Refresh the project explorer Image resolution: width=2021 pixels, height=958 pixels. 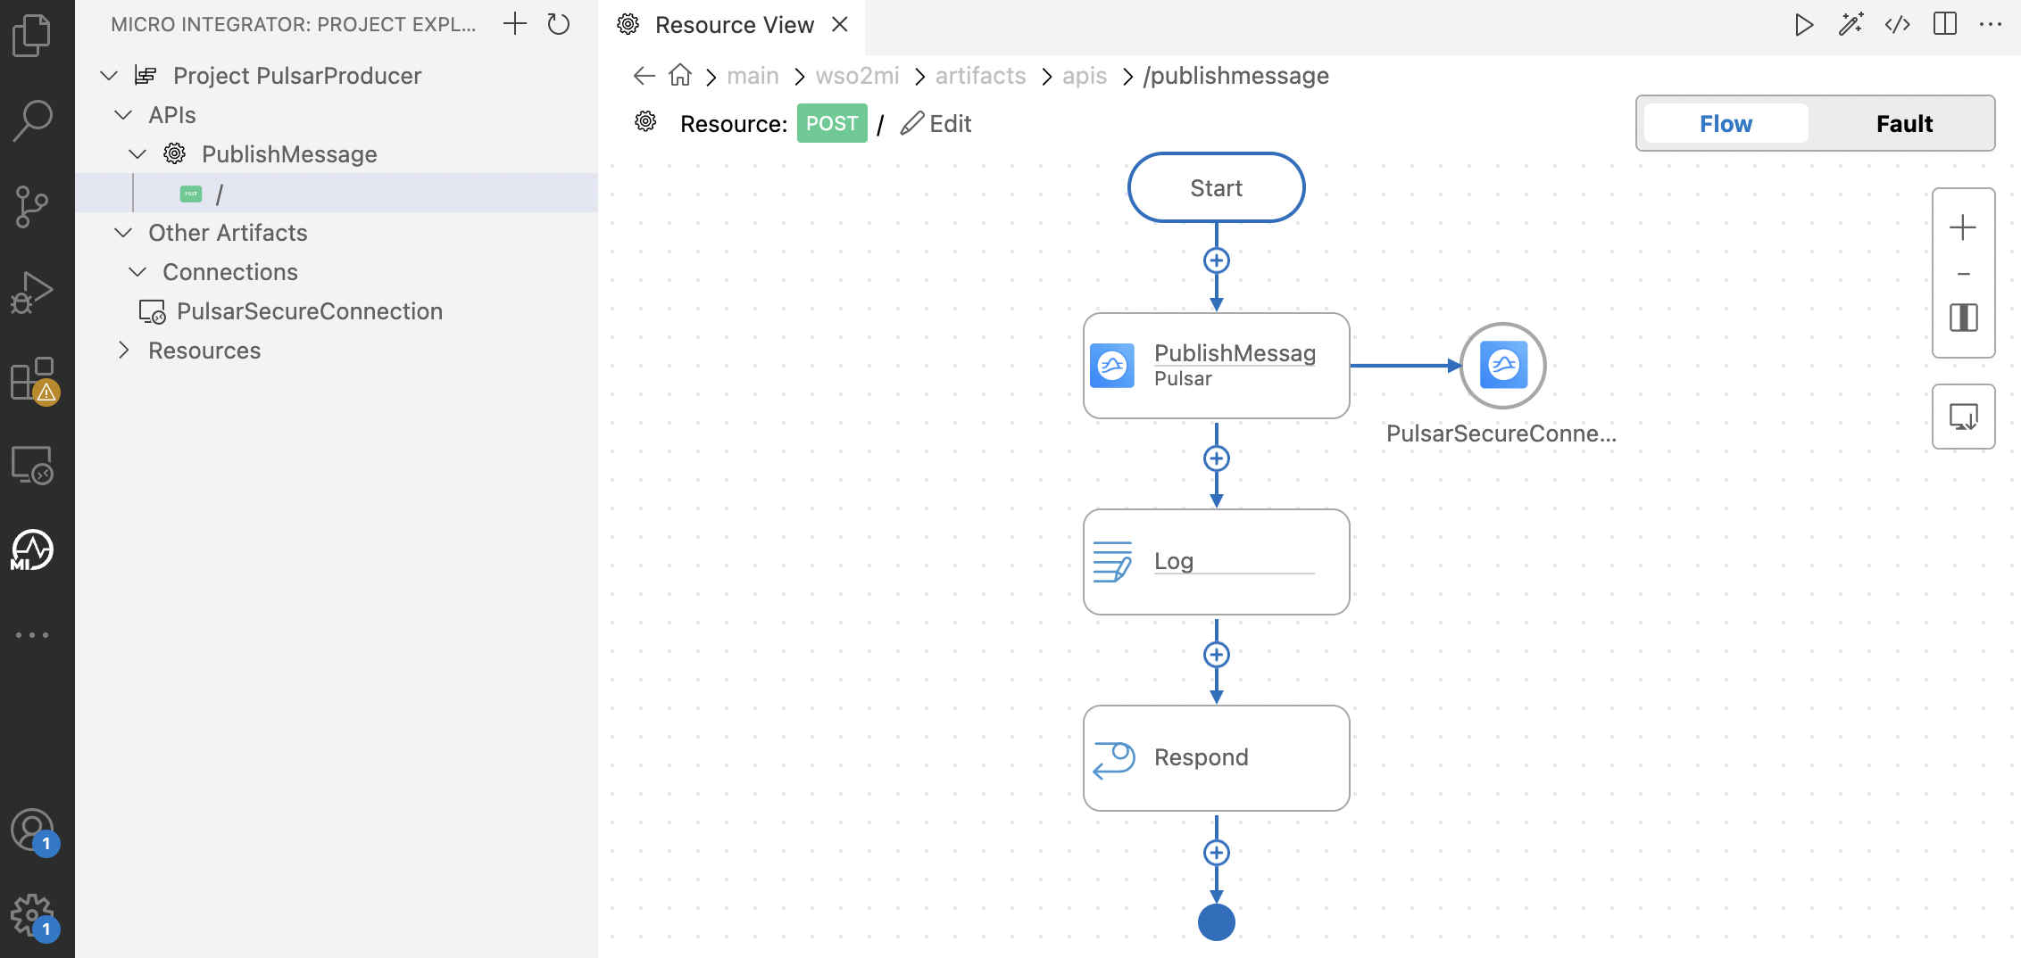pyautogui.click(x=559, y=24)
